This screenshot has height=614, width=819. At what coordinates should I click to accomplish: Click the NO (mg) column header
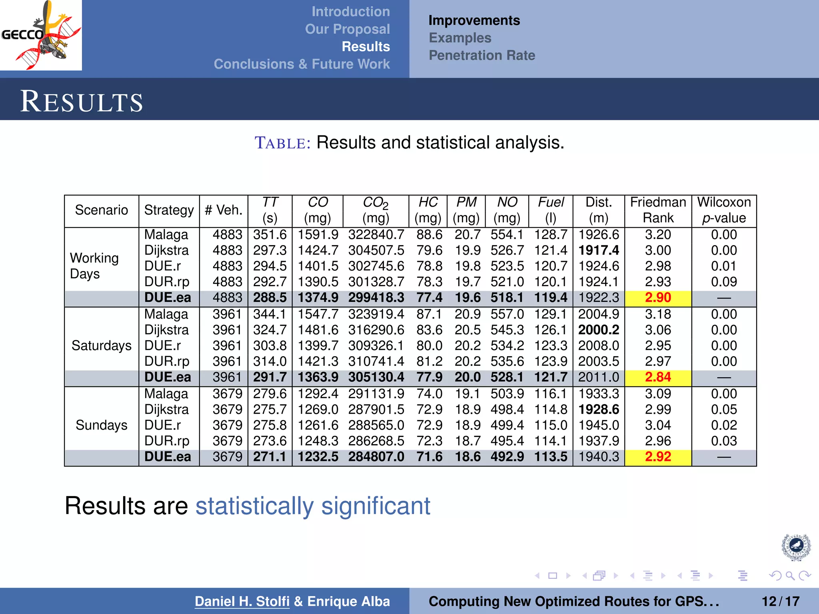[507, 210]
